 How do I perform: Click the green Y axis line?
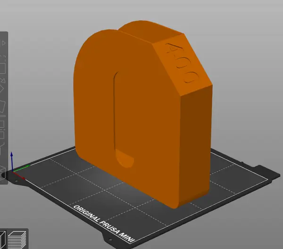(21, 168)
